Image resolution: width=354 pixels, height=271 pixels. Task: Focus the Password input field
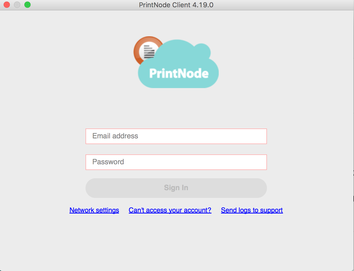[176, 162]
